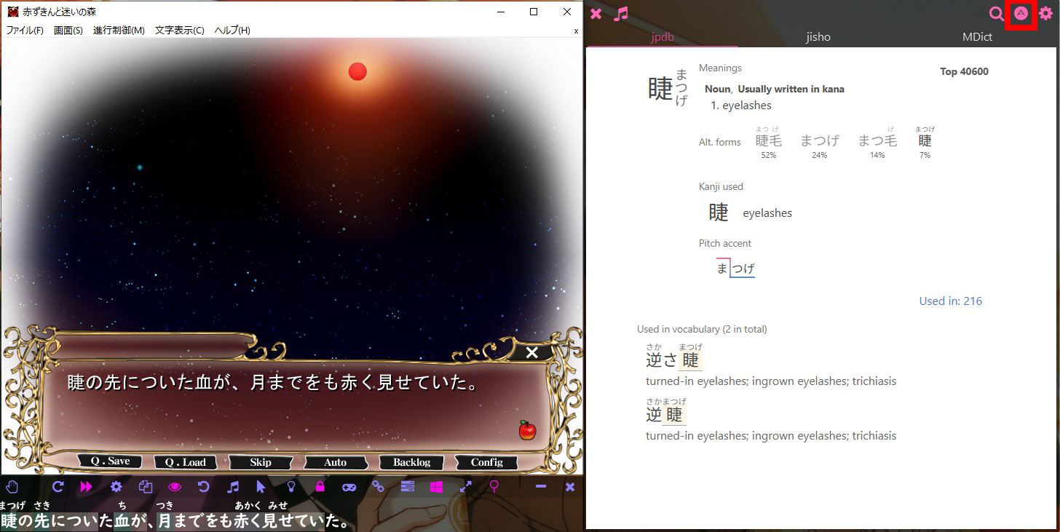Image resolution: width=1060 pixels, height=532 pixels.
Task: Toggle the pink padlock lock icon
Action: click(x=320, y=487)
